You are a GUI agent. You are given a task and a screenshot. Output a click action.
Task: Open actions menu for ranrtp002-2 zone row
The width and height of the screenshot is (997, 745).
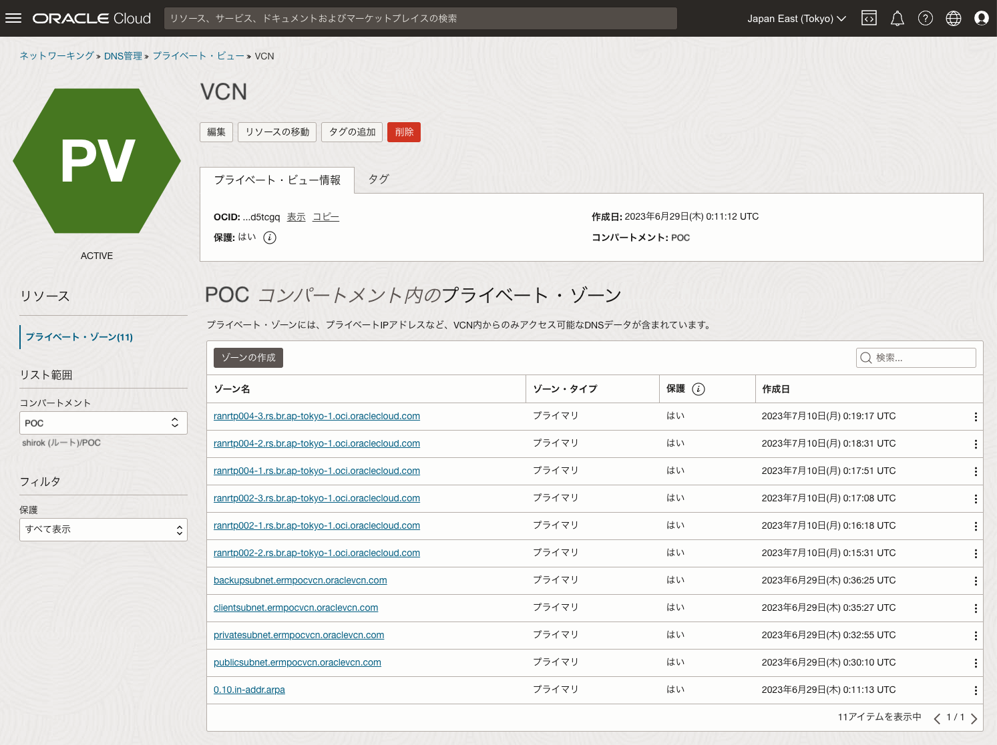click(x=976, y=553)
